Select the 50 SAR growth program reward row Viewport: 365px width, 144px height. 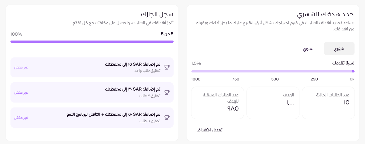coord(92,117)
